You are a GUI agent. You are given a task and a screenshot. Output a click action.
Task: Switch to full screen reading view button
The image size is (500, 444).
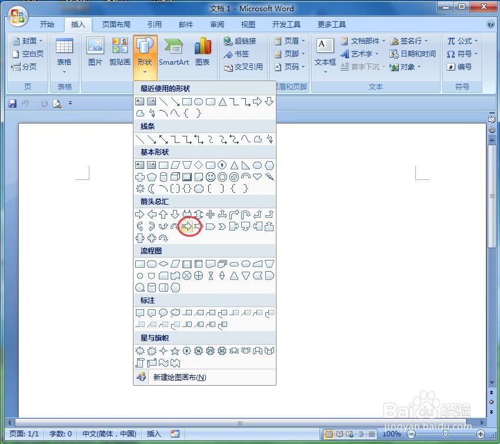coord(339,434)
